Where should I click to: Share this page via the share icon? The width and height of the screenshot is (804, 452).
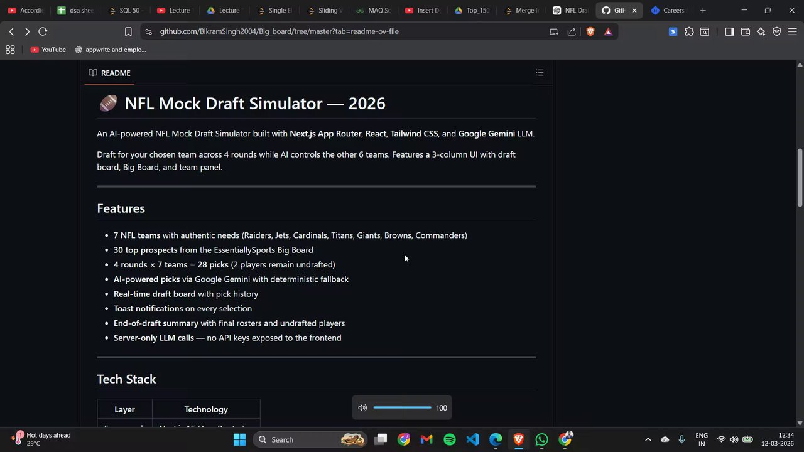(572, 31)
